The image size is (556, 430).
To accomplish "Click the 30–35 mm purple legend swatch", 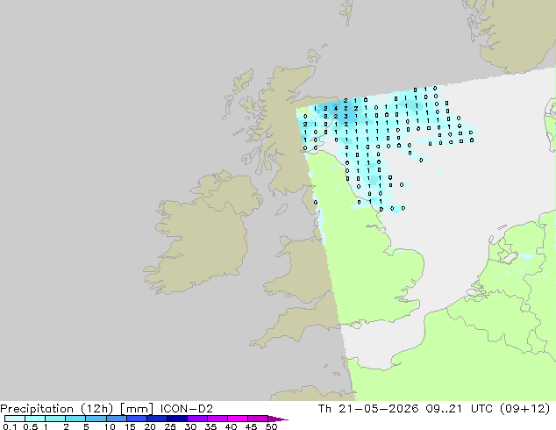I will point(197,419).
